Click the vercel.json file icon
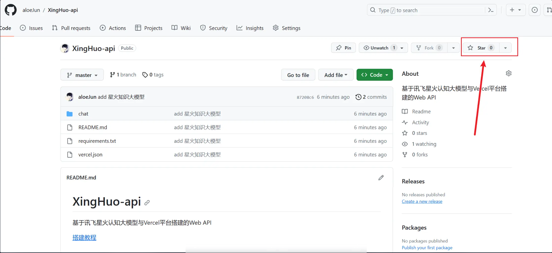 (x=70, y=154)
